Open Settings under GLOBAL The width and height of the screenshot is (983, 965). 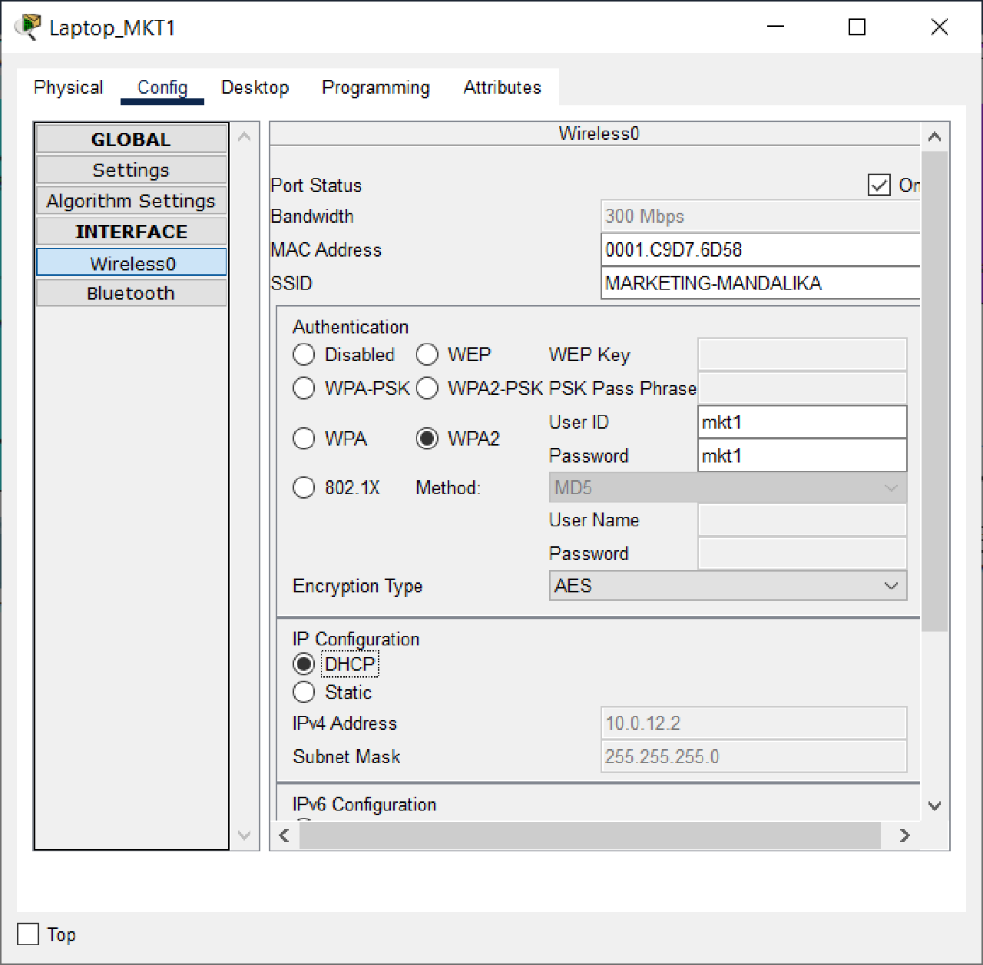pyautogui.click(x=131, y=169)
